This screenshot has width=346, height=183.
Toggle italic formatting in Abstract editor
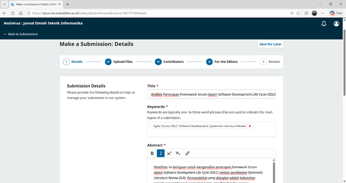[161, 154]
